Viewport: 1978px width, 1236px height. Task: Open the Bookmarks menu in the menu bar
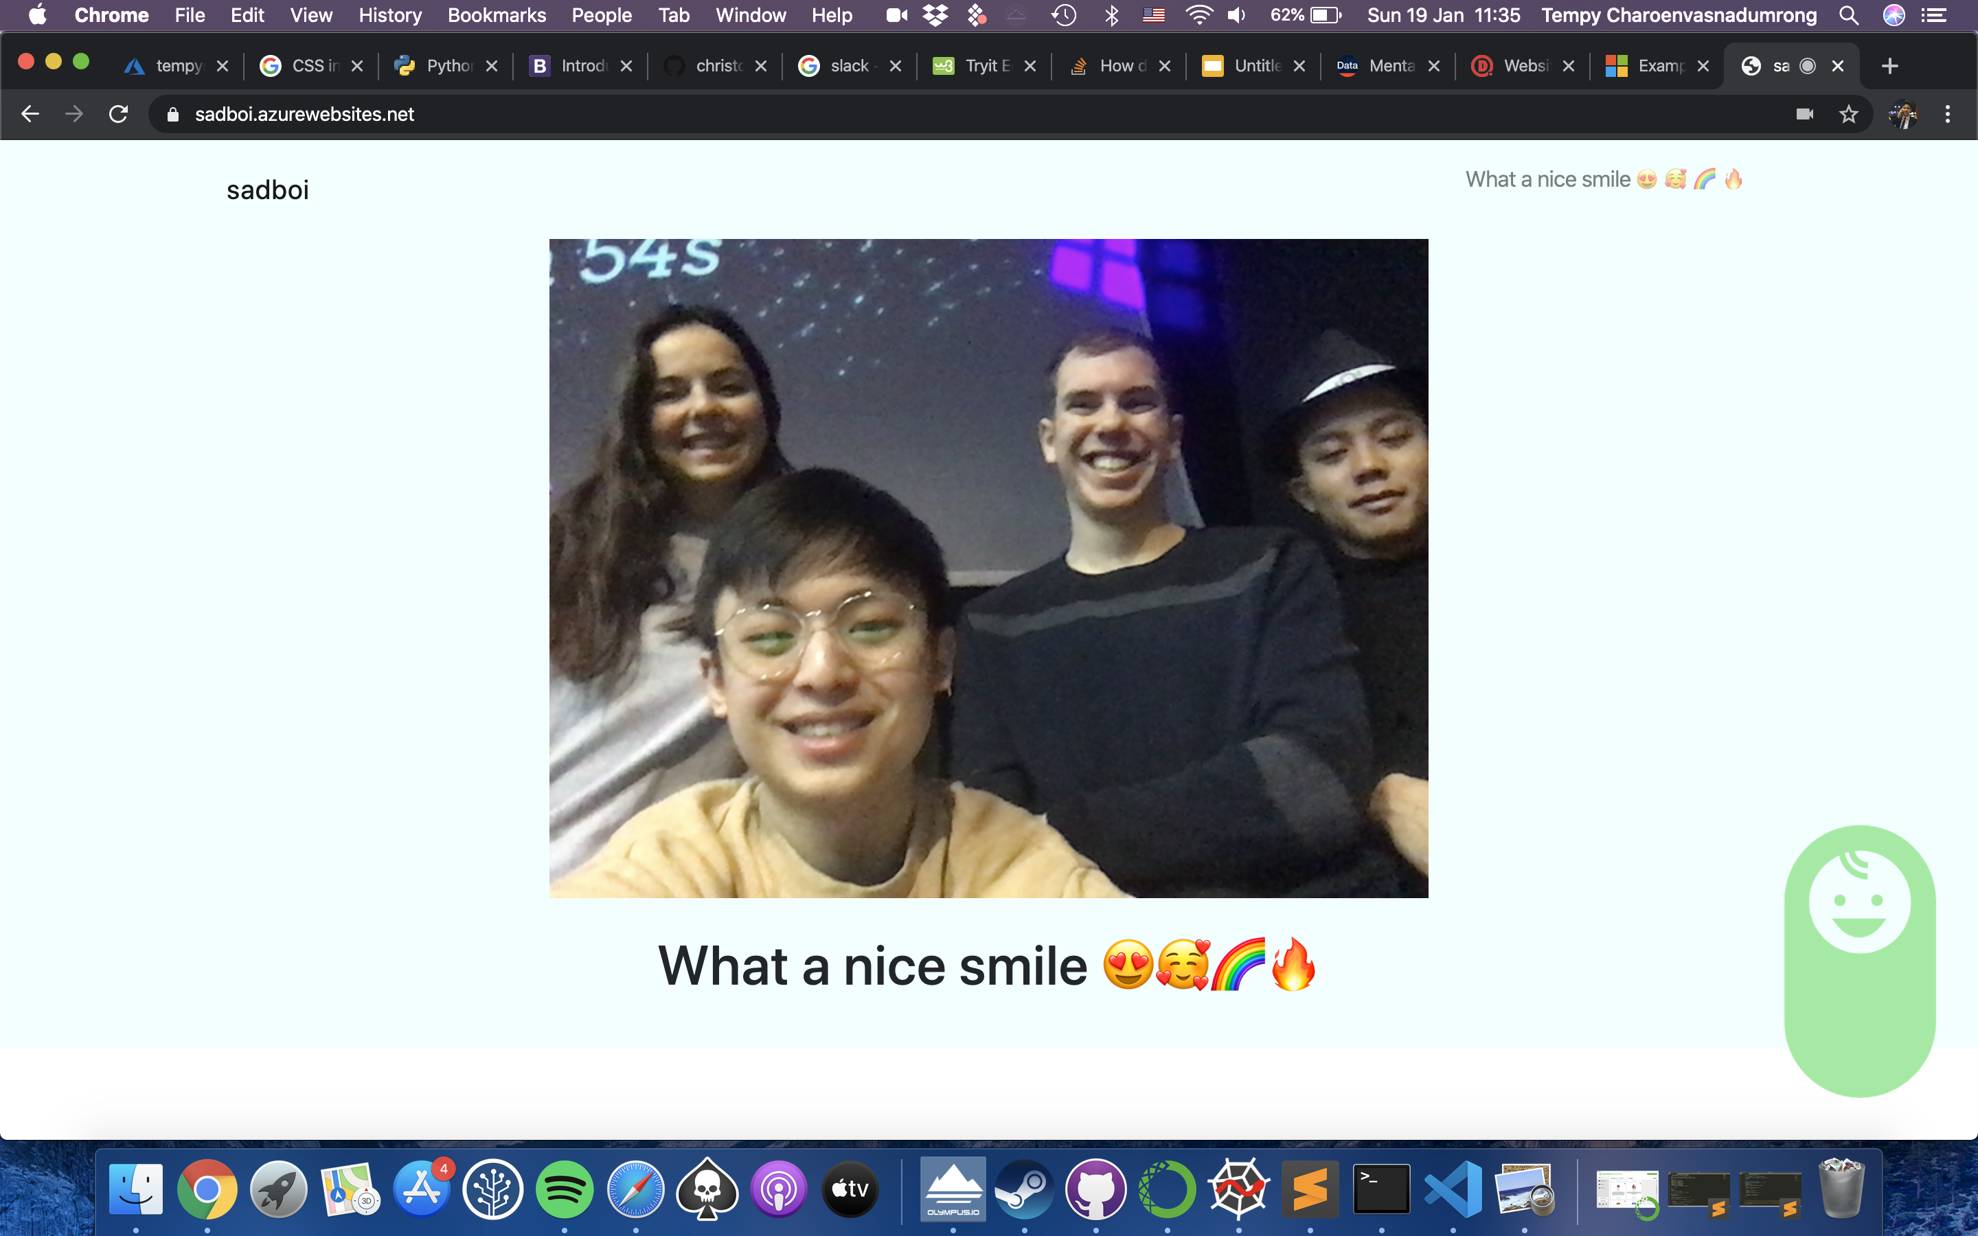[x=496, y=16]
